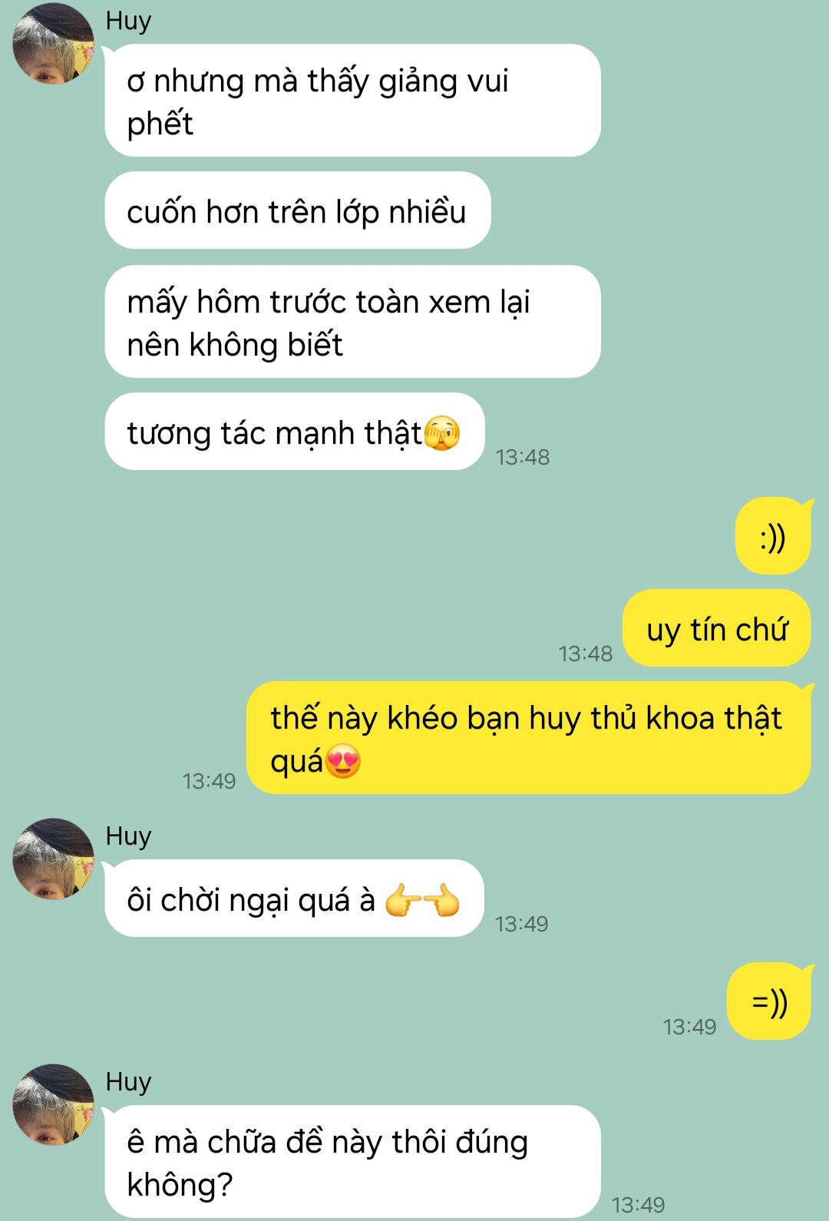This screenshot has width=829, height=1221.
Task: Tap the 'ôi chời ngại quá à' bubble
Action: click(x=295, y=898)
